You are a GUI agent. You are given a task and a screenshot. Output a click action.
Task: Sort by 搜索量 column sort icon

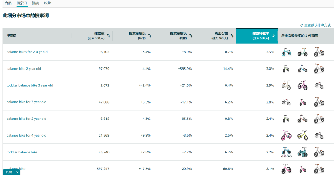[108, 36]
